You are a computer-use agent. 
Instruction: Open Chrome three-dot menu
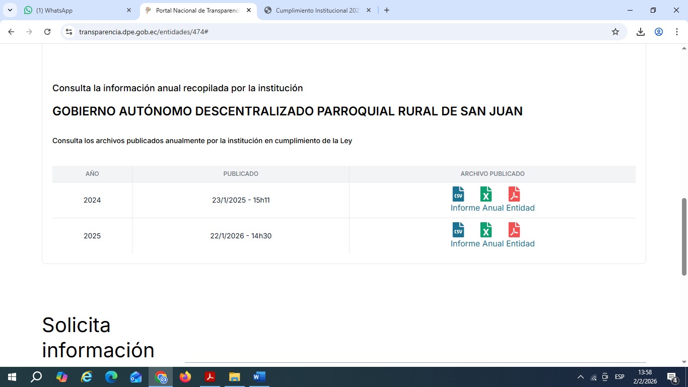pyautogui.click(x=676, y=32)
